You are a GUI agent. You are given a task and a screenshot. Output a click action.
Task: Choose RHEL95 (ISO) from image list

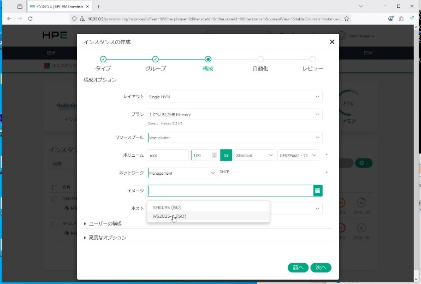click(x=167, y=208)
